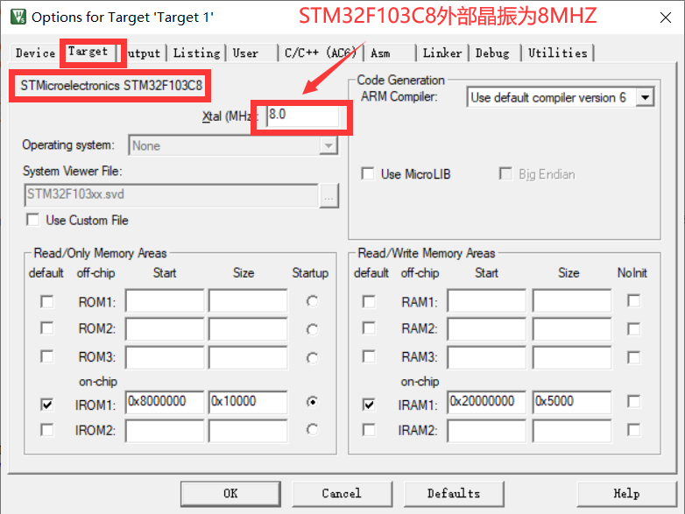
Task: Enable NoInit for RAM2
Action: 633,329
